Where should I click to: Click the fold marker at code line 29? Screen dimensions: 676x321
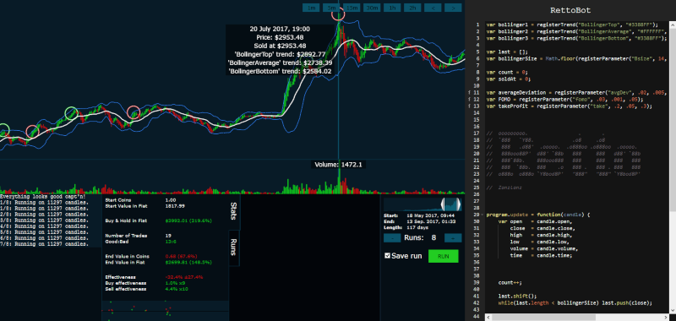coord(482,215)
